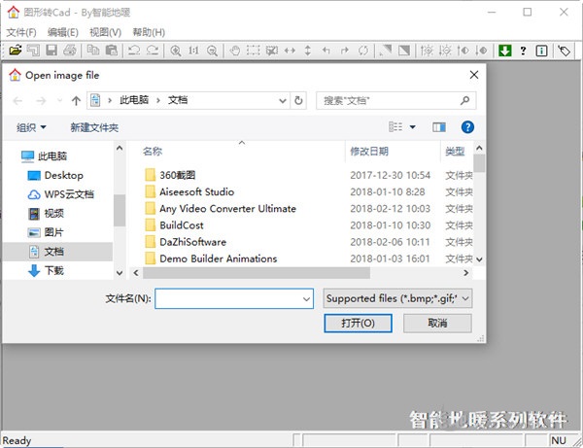Open the 文件(F) menu
This screenshot has width=583, height=448.
(x=21, y=32)
